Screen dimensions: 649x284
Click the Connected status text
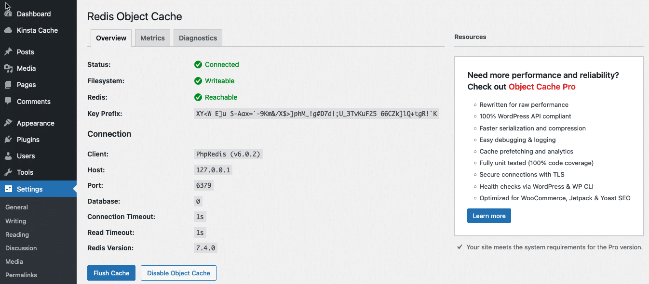(222, 65)
